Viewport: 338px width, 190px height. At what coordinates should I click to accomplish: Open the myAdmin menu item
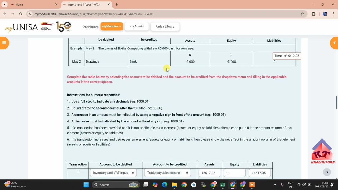137,26
